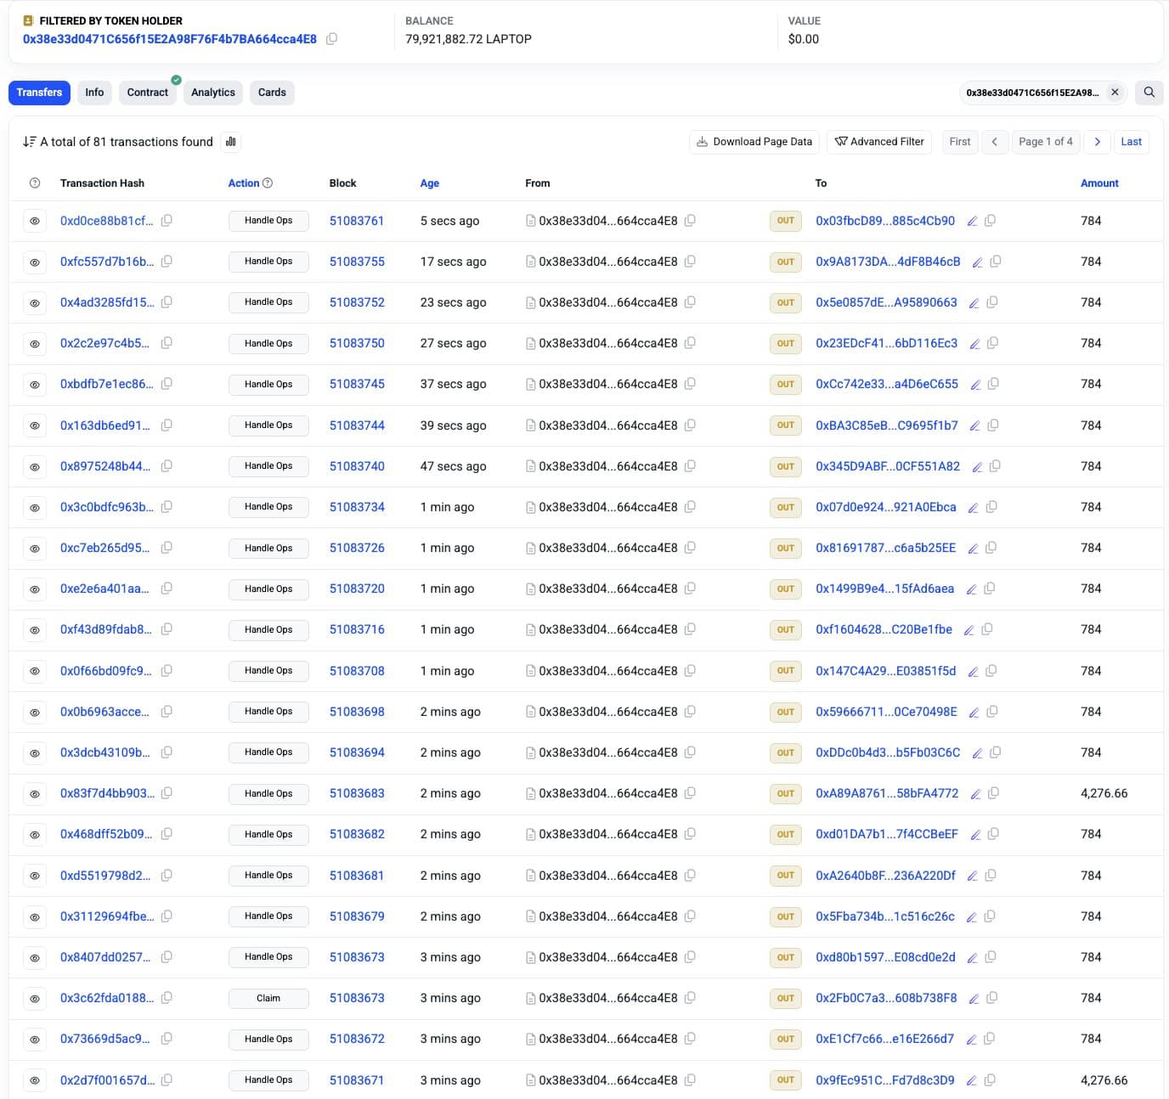The image size is (1169, 1099).
Task: Open the transactions chart icon
Action: (x=230, y=142)
